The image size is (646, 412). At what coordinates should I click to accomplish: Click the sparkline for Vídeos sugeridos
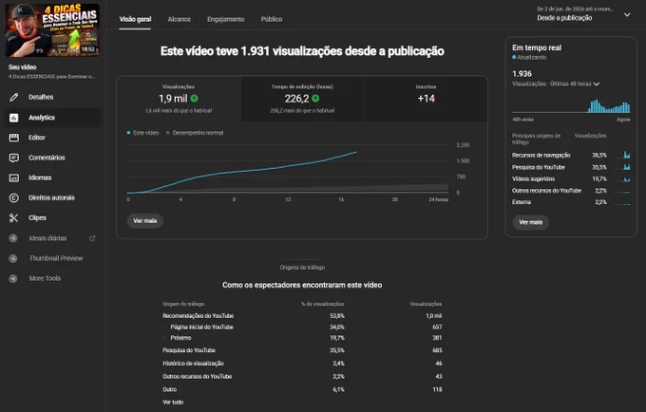point(622,179)
